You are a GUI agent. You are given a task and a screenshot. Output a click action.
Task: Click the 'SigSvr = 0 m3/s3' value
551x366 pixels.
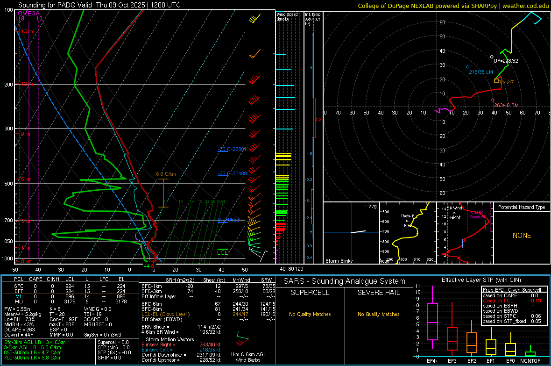(103, 335)
